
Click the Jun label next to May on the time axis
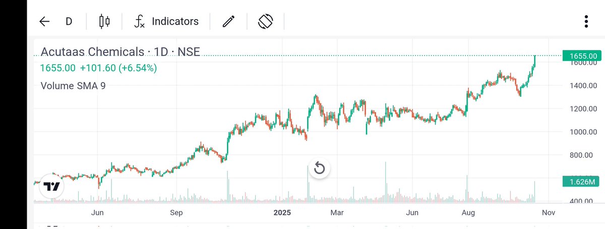(98, 213)
